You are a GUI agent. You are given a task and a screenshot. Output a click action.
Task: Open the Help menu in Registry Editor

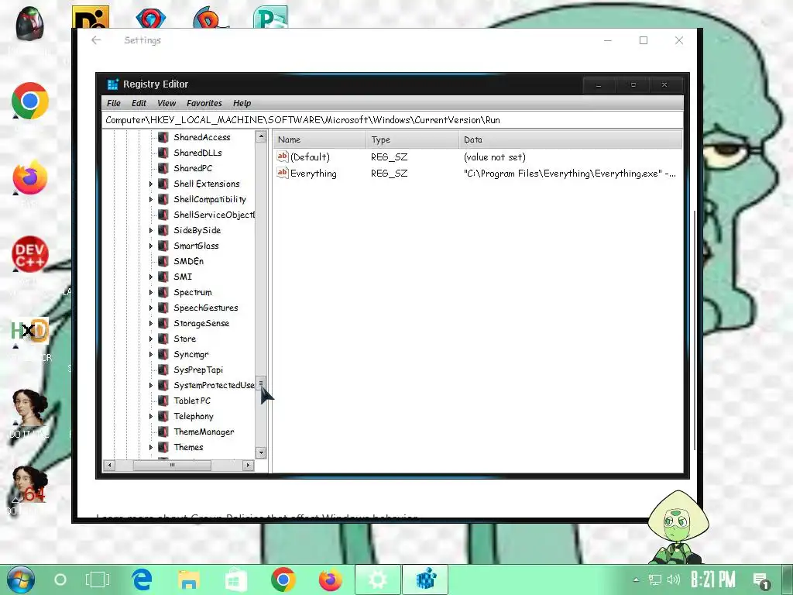pyautogui.click(x=242, y=103)
